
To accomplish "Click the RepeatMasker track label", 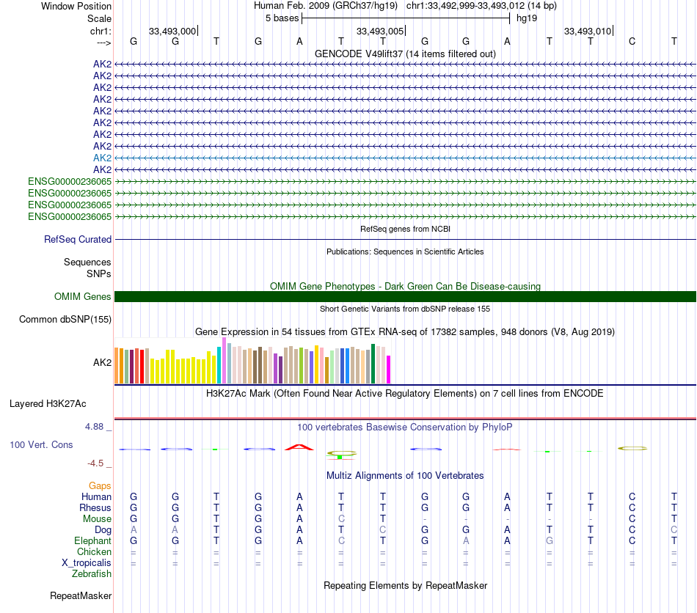I will tap(81, 595).
